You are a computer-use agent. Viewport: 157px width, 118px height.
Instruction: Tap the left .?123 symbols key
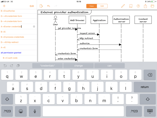(7, 111)
